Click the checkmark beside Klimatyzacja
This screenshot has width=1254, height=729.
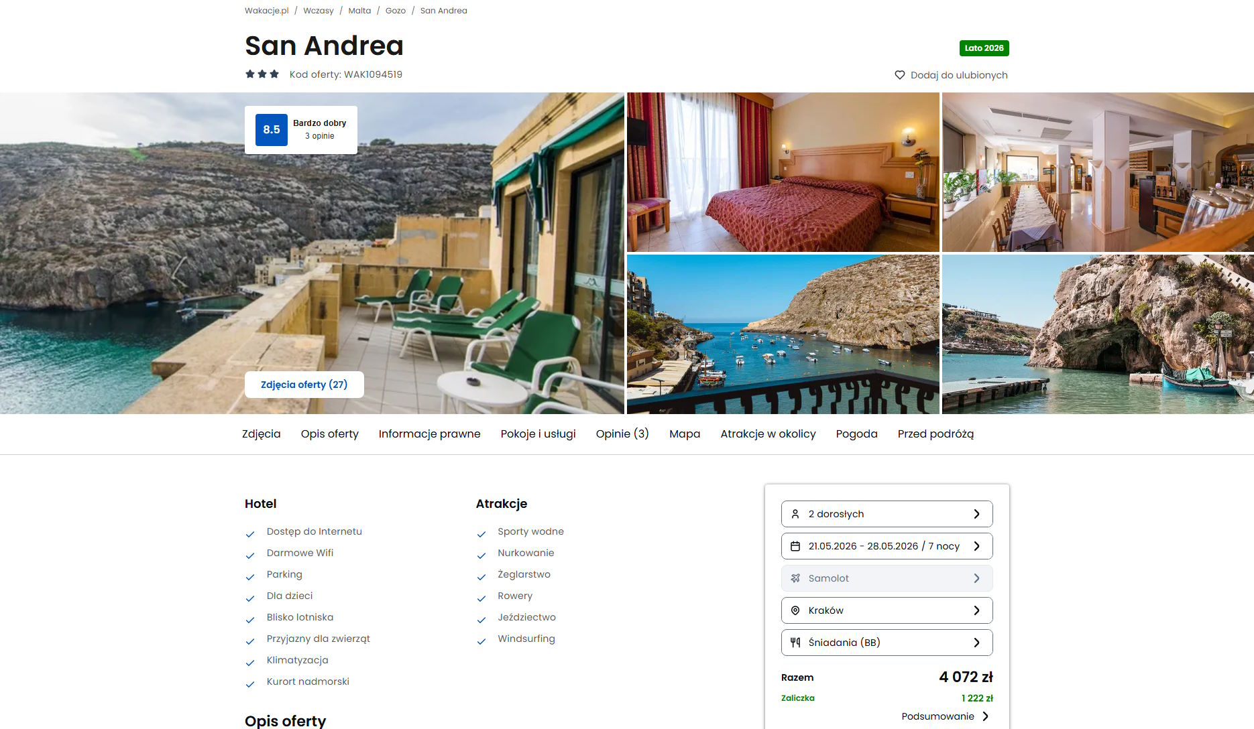point(250,663)
